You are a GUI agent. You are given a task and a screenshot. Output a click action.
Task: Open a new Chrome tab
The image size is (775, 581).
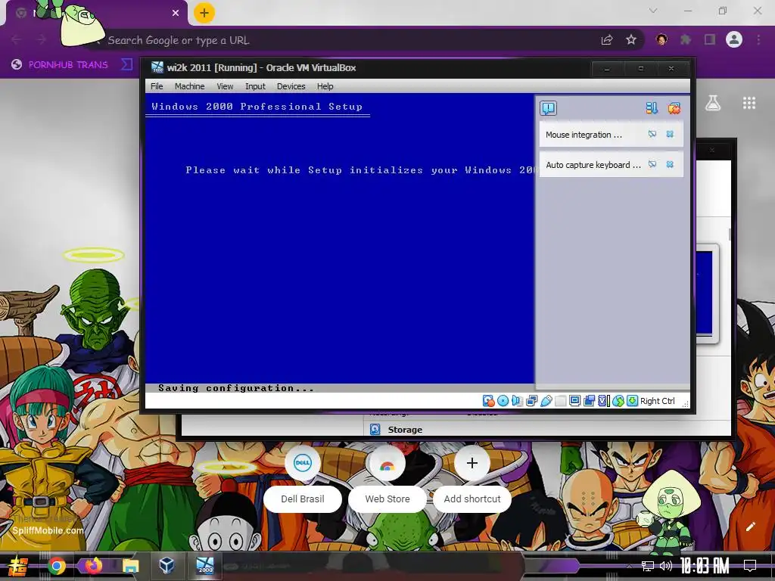(204, 13)
